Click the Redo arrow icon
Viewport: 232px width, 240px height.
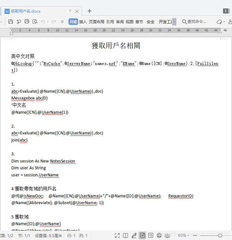(54, 22)
